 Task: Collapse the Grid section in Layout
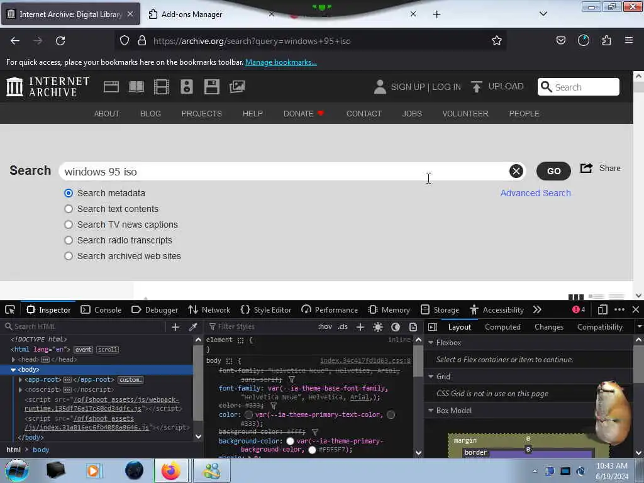(431, 376)
